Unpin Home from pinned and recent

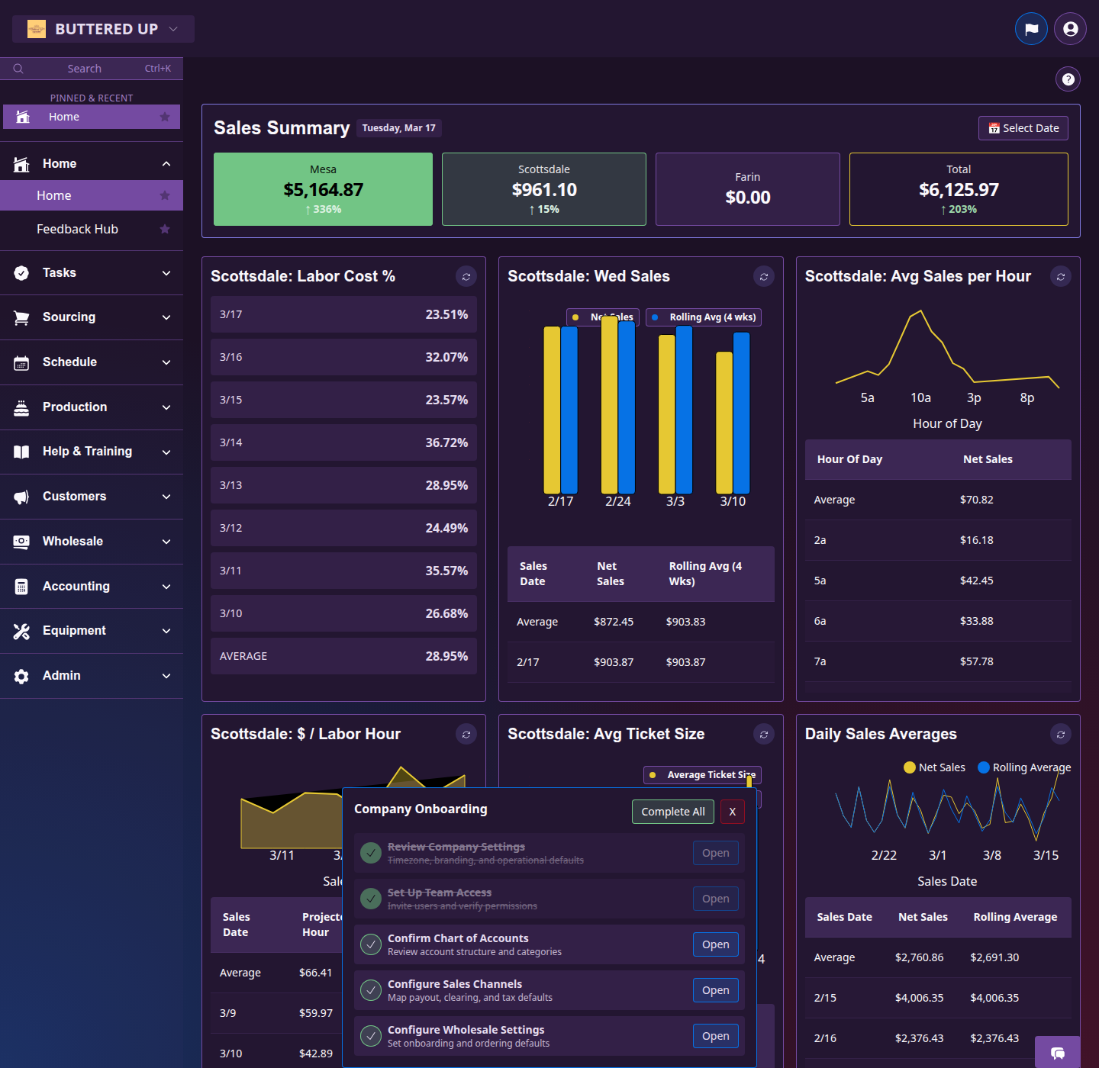click(164, 116)
